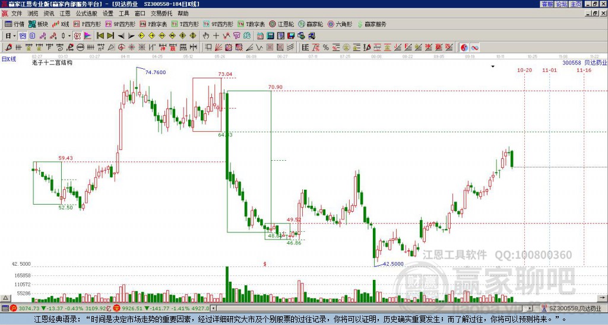Open the 公式选股 menu
The width and height of the screenshot is (608, 325).
[x=86, y=14]
